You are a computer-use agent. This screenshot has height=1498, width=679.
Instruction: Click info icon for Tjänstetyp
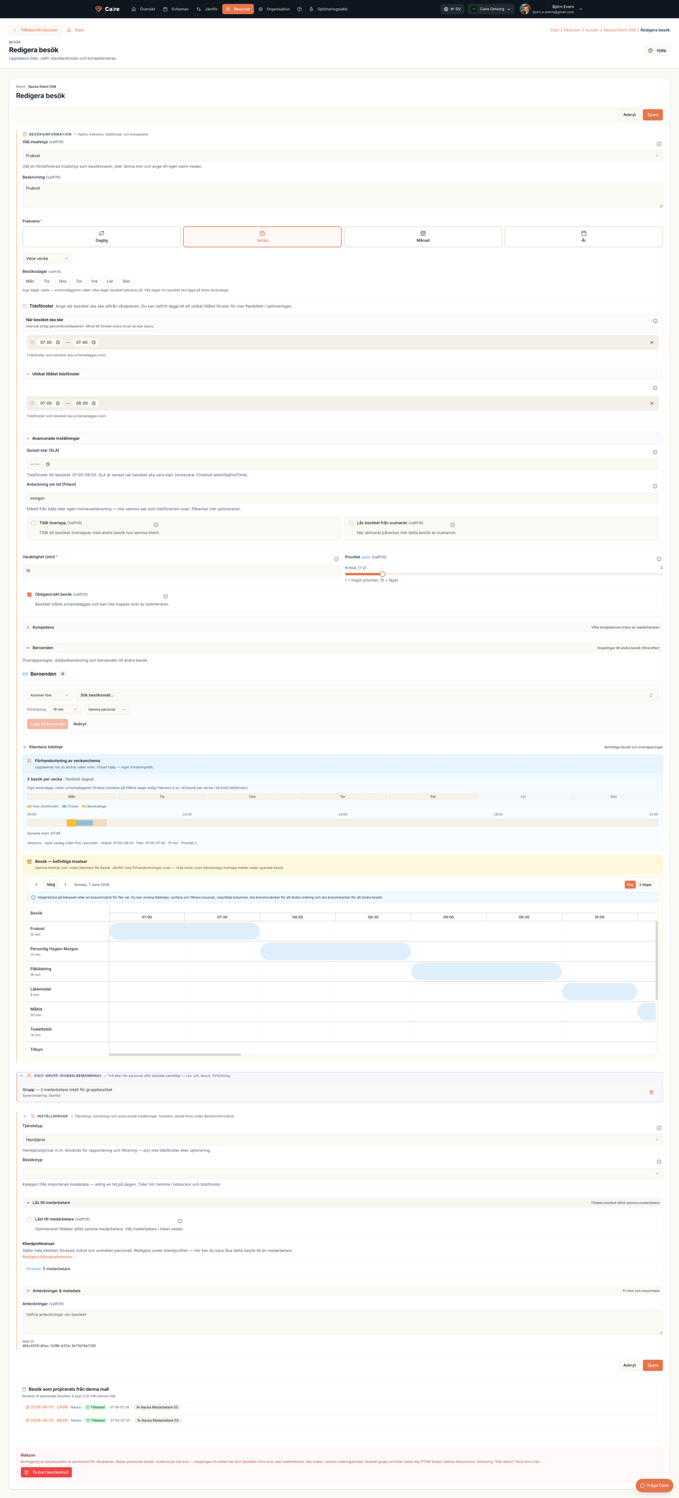(659, 1128)
